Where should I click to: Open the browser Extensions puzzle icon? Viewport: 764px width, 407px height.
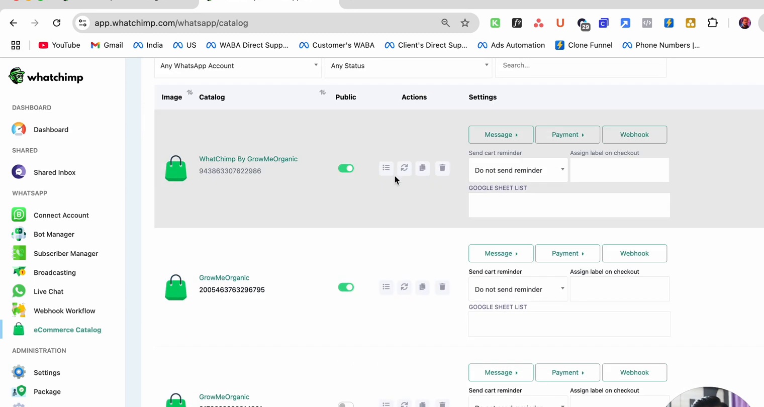(x=713, y=23)
